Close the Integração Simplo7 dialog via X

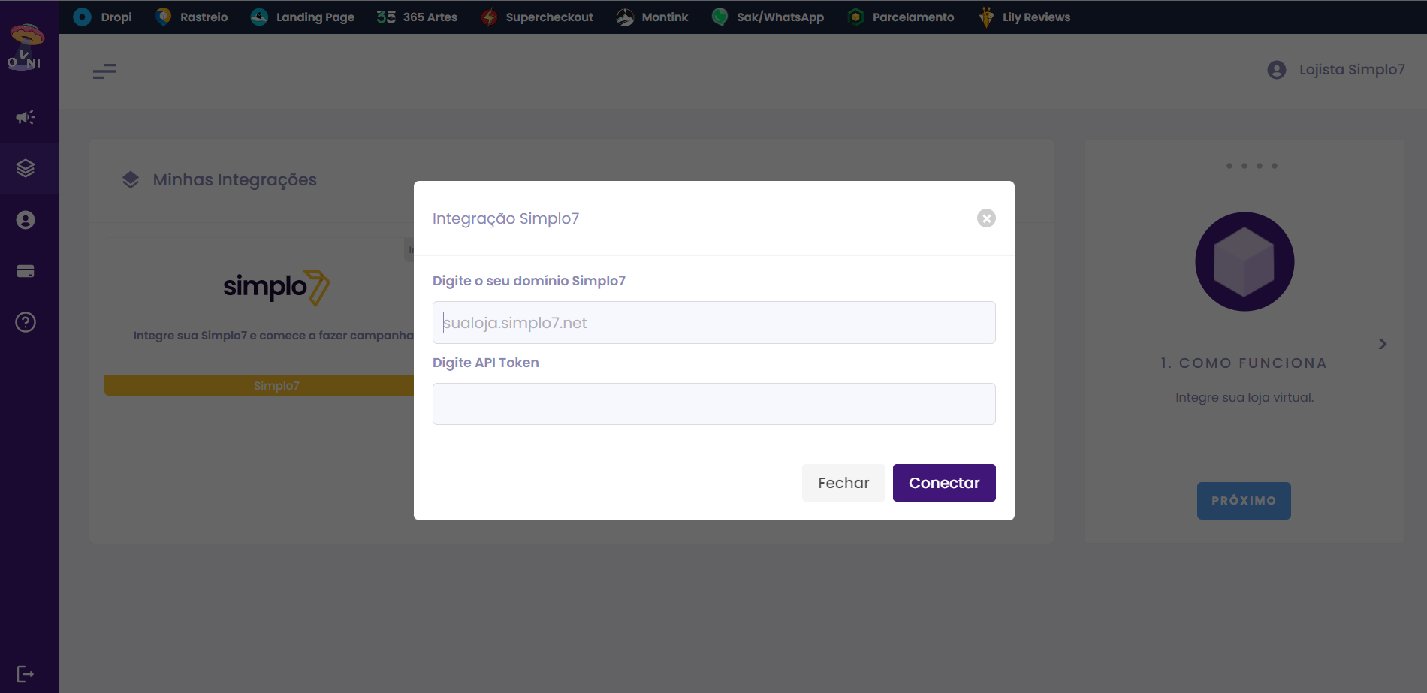pos(986,218)
